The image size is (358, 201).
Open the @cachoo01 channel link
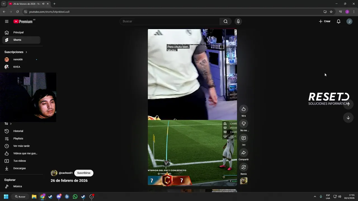pos(66,173)
